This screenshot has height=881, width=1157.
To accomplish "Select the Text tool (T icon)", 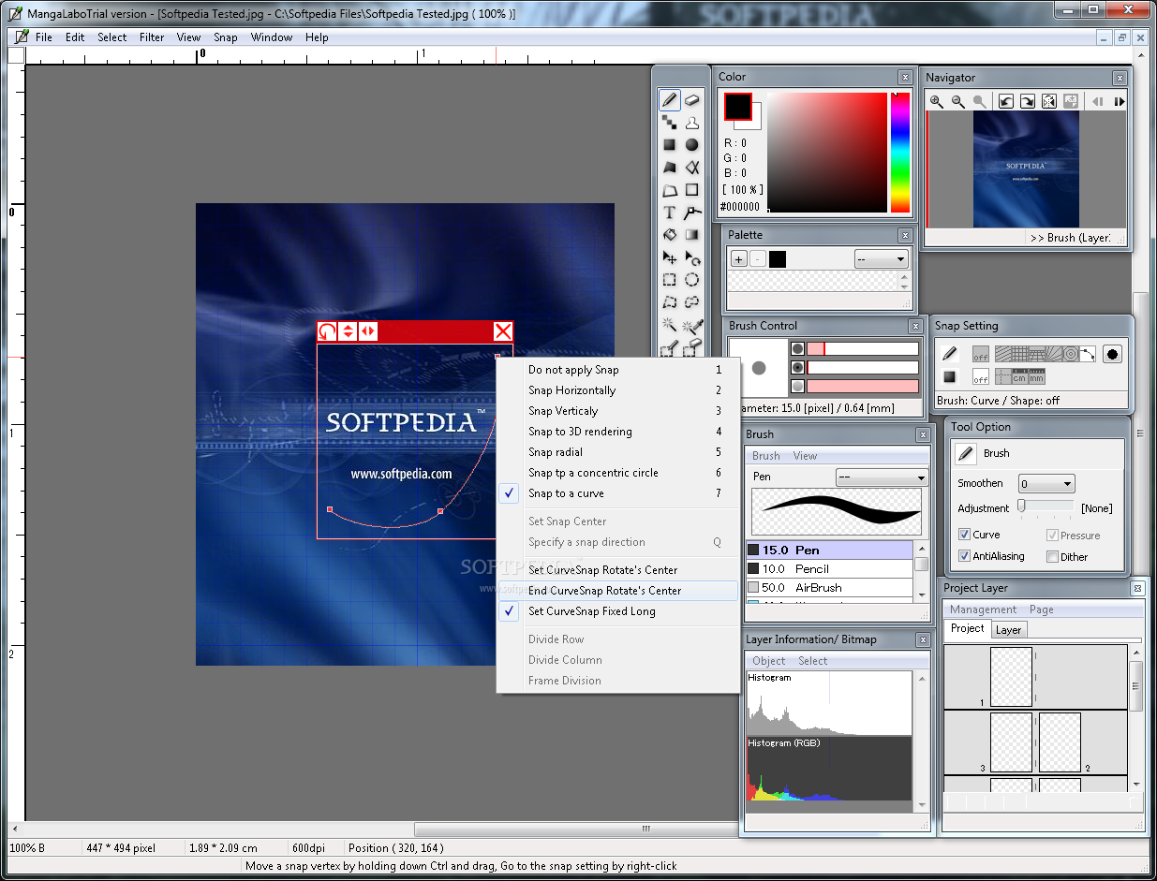I will [x=670, y=213].
